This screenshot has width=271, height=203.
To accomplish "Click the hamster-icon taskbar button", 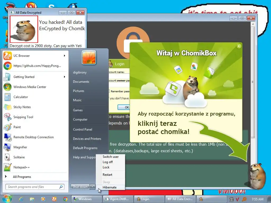I will tap(212, 199).
